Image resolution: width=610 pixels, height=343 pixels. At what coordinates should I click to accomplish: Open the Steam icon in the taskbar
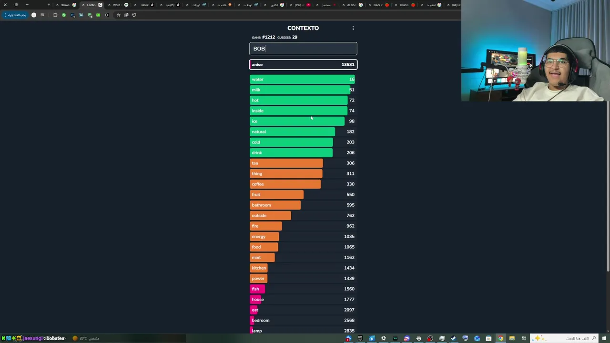[x=453, y=338]
